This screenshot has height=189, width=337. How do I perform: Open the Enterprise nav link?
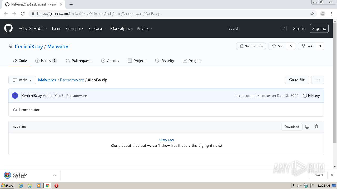tap(75, 28)
